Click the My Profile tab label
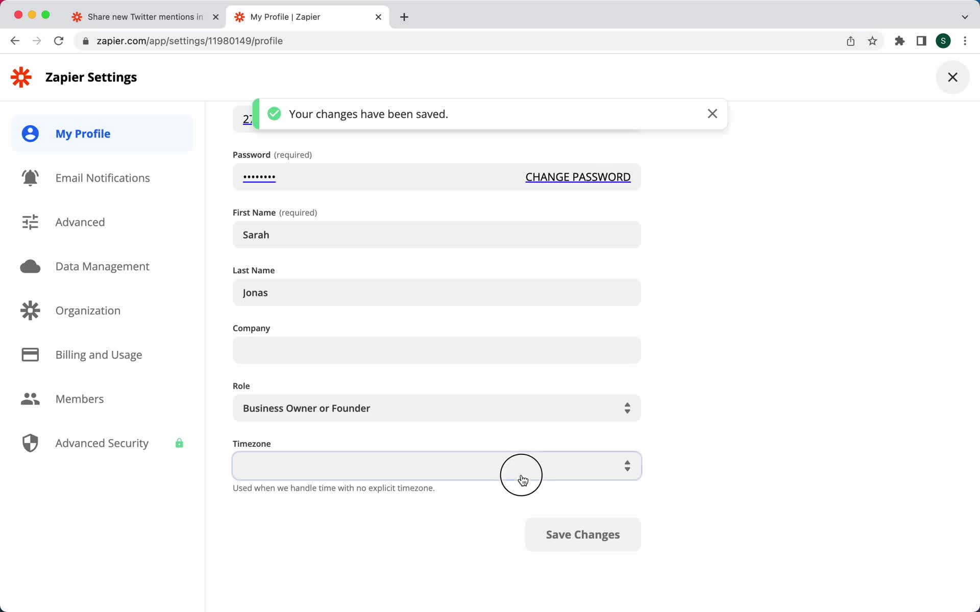This screenshot has height=612, width=980. (83, 133)
